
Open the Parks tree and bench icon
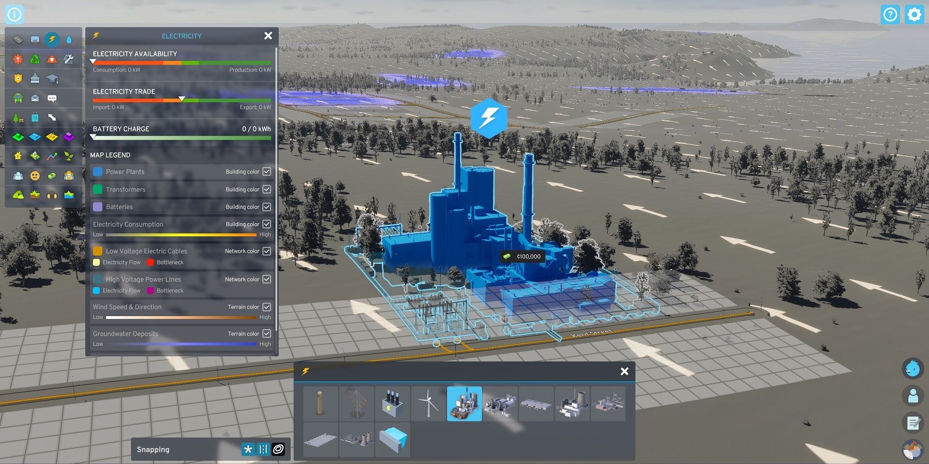(18, 117)
